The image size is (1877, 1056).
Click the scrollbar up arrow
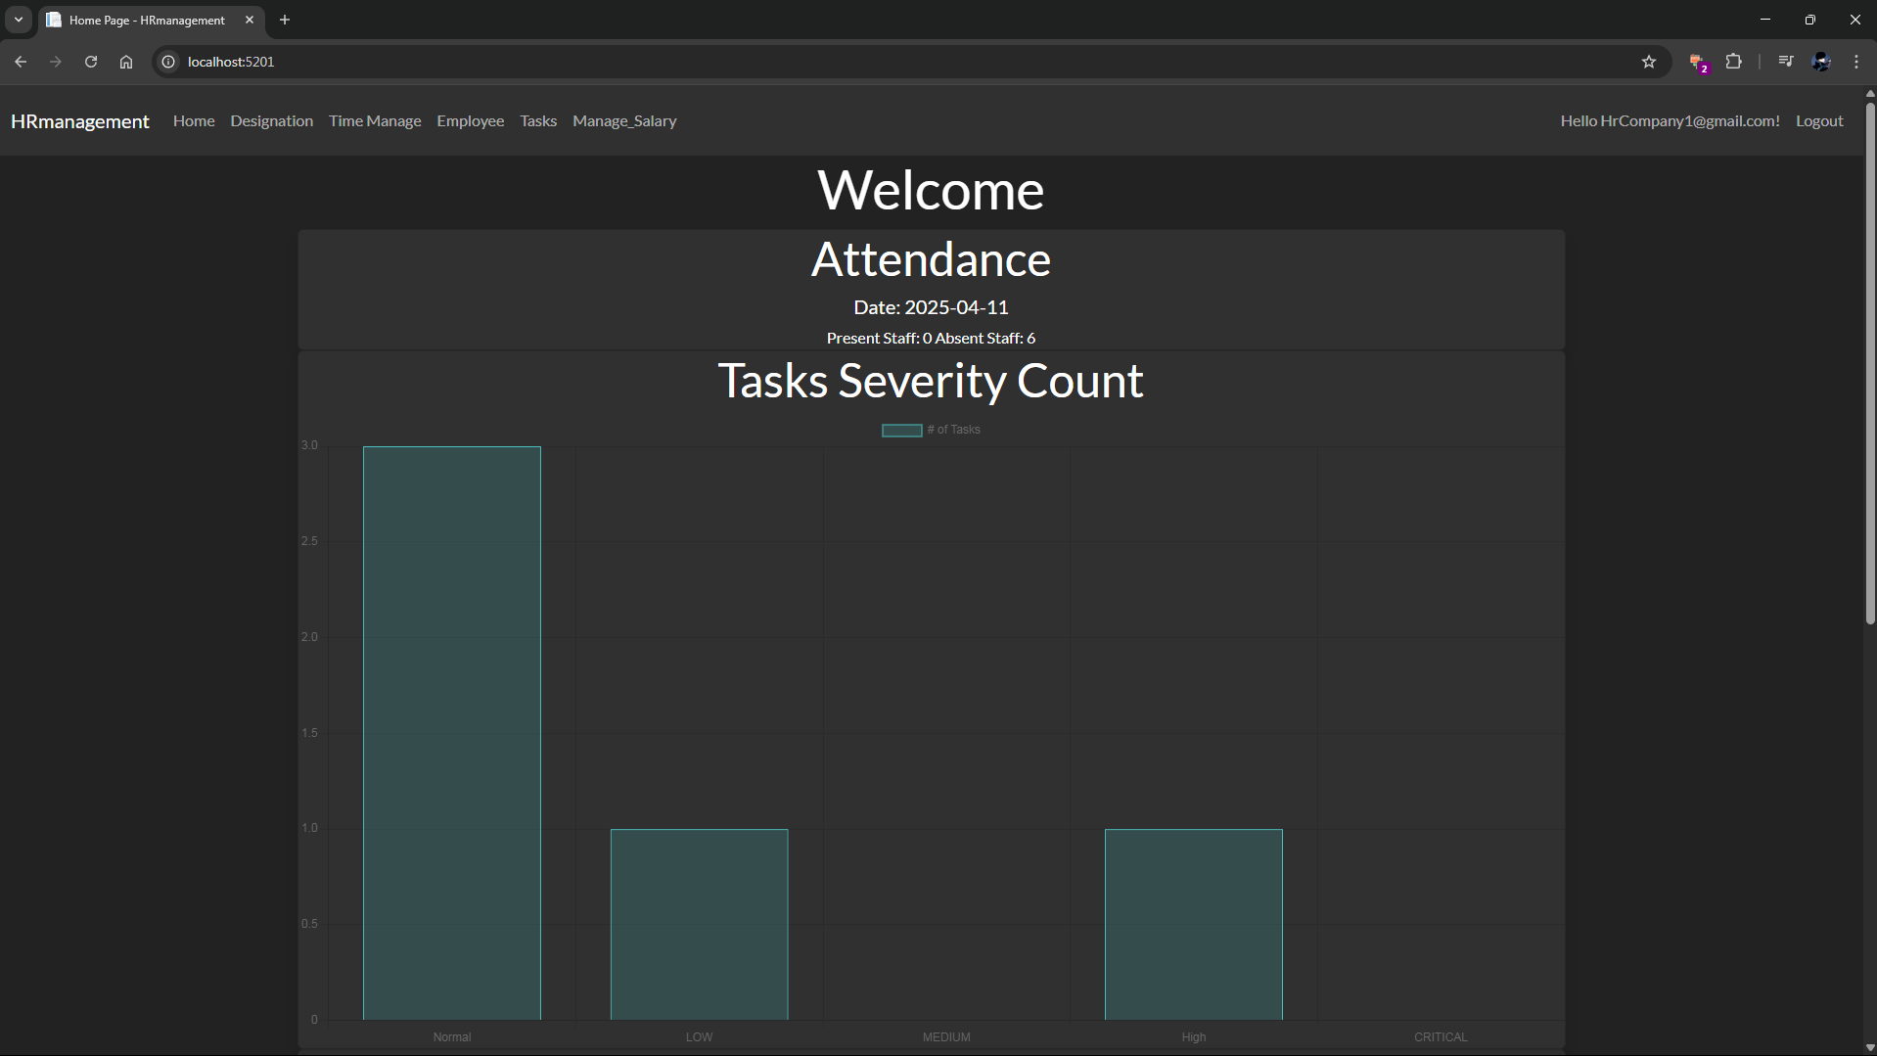point(1870,94)
